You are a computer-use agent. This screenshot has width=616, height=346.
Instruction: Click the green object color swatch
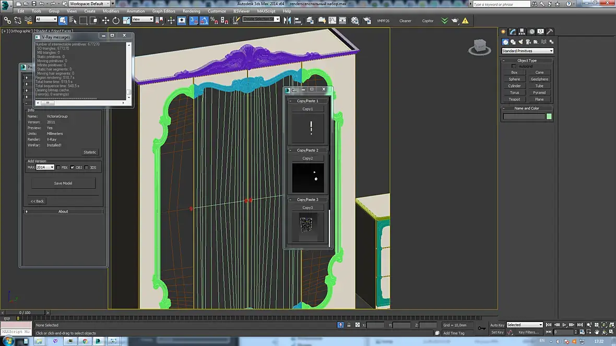pos(549,116)
